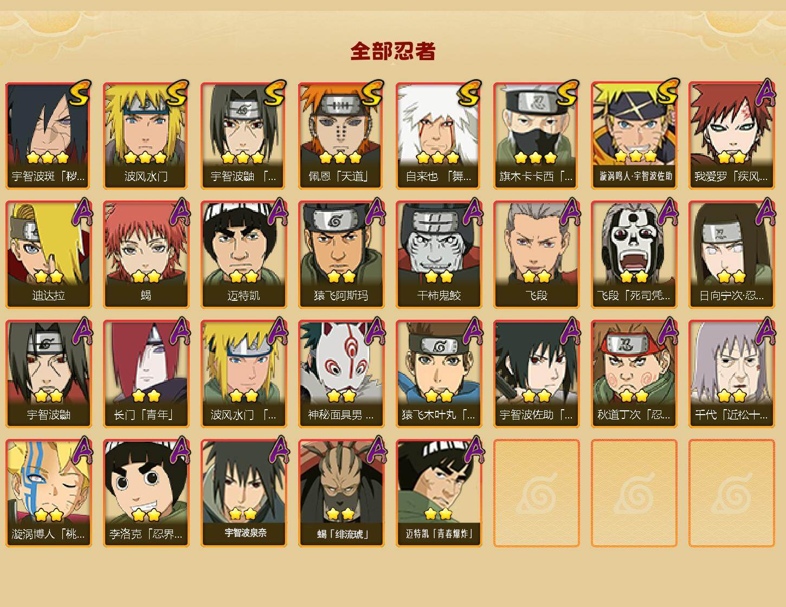786x607 pixels.
Task: Click the 宇智波泉奈 ninja card
Action: pyautogui.click(x=244, y=493)
